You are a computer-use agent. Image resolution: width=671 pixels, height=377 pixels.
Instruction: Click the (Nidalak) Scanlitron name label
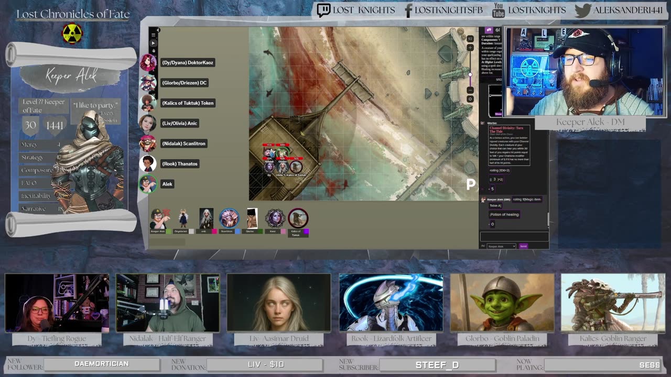click(183, 143)
